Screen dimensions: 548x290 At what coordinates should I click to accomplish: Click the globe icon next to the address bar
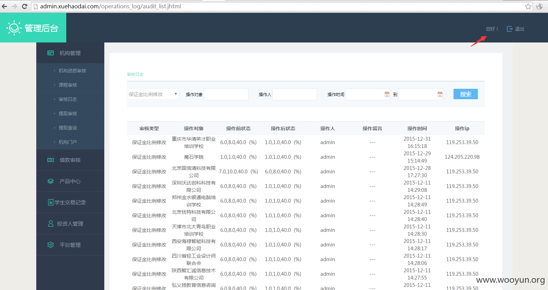pyautogui.click(x=539, y=6)
